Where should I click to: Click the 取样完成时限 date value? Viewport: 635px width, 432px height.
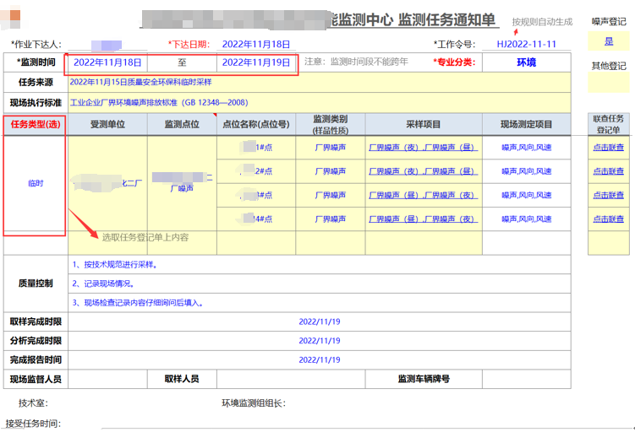[x=319, y=321]
